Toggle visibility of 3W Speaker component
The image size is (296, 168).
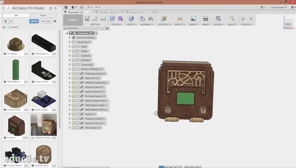[74, 128]
